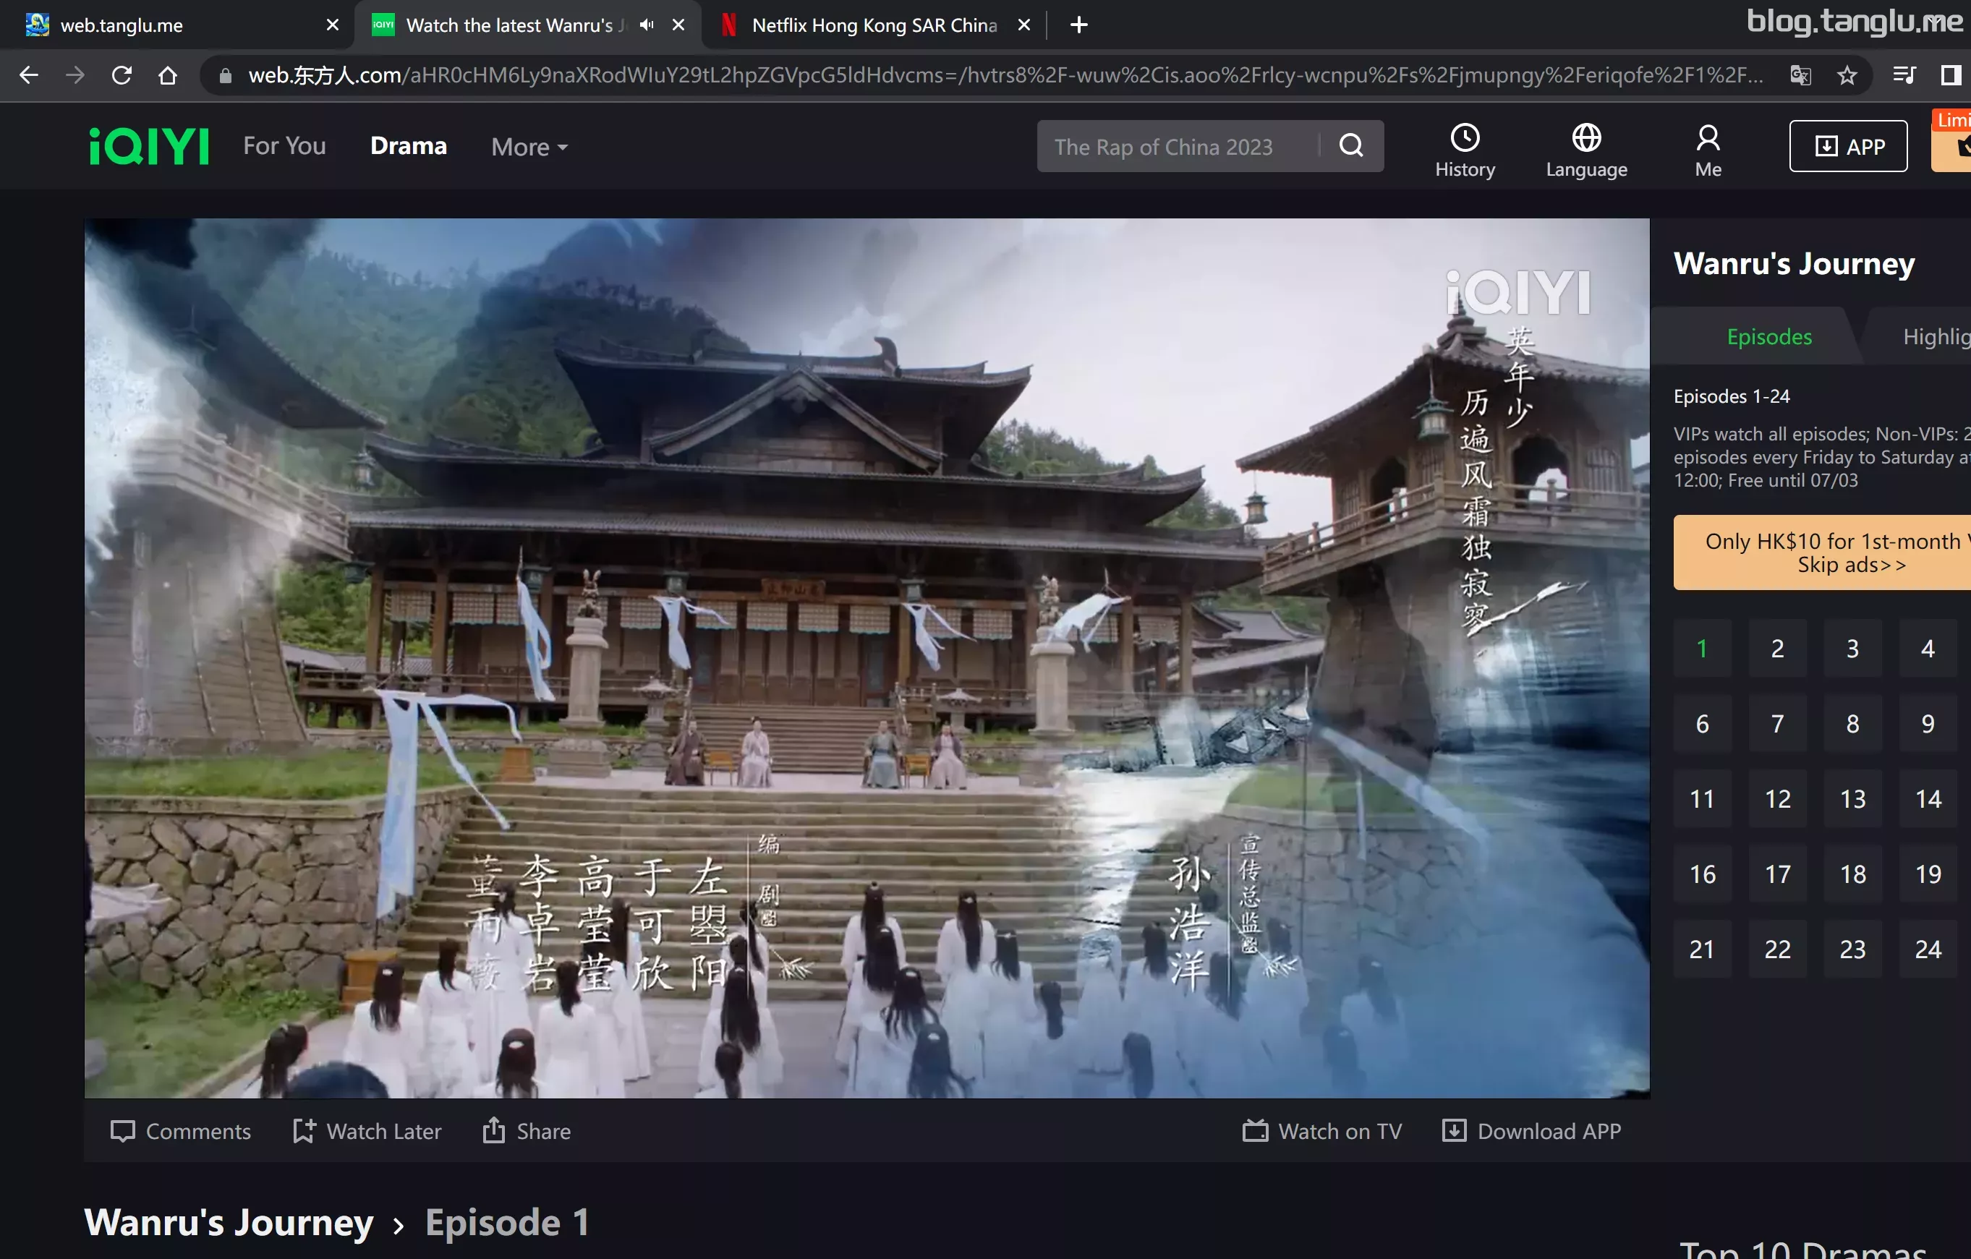This screenshot has height=1259, width=1971.
Task: Play episode 13
Action: pos(1852,799)
